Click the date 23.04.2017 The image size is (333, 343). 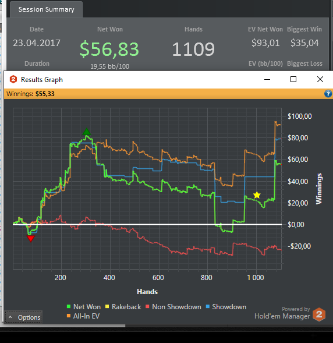(x=37, y=43)
